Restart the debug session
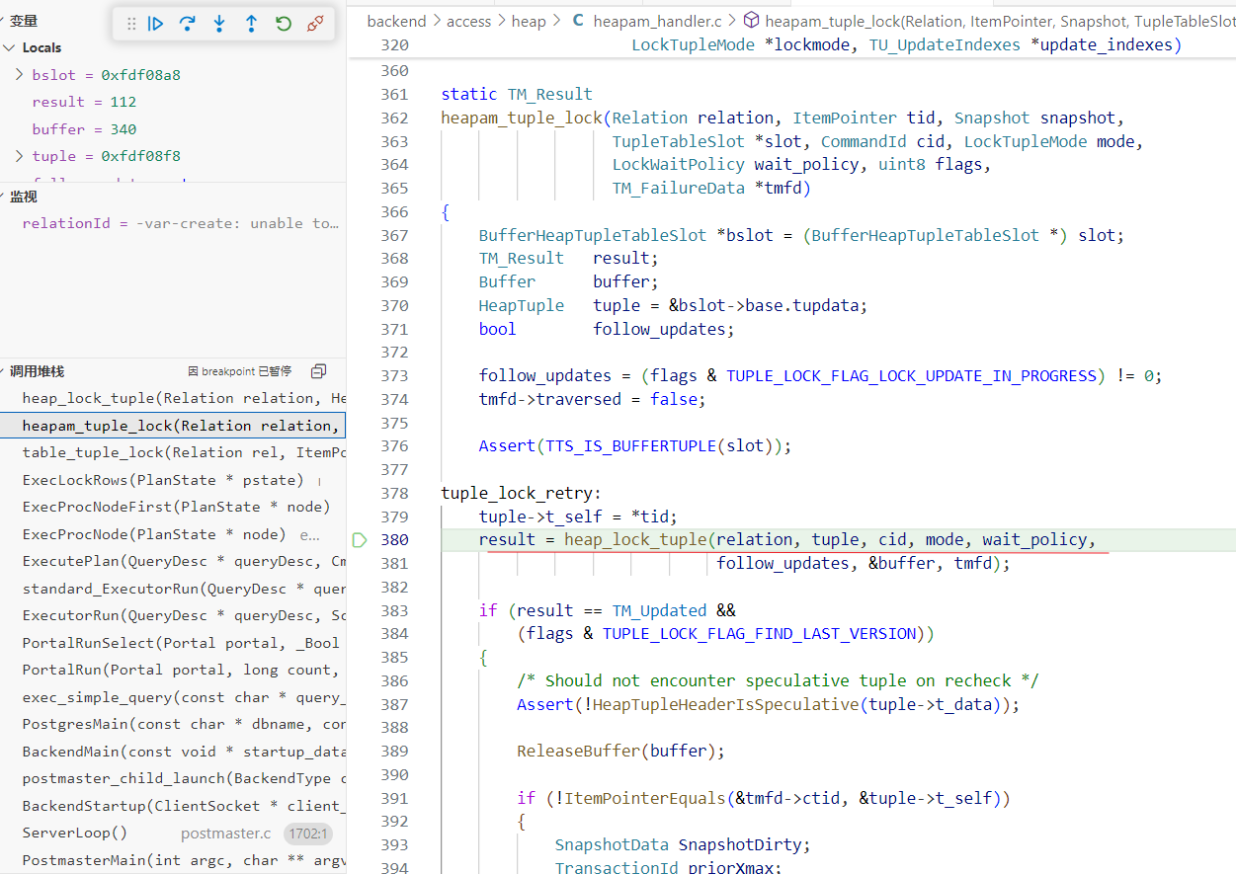Screen dimensions: 1236x874 (x=284, y=24)
